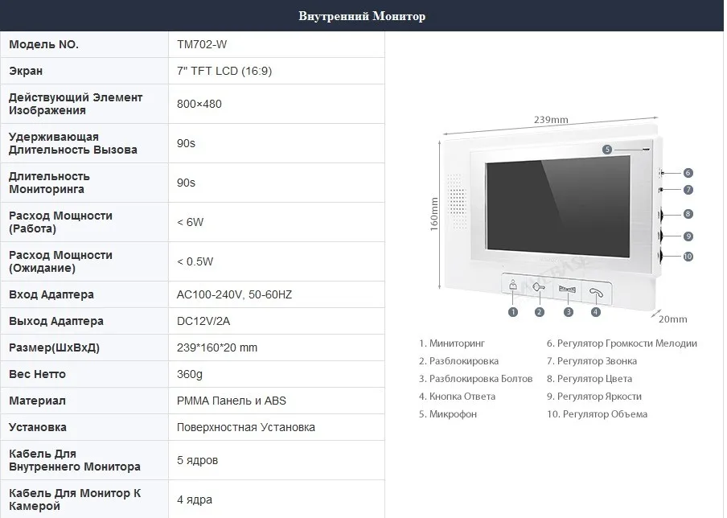Viewport: 727px width, 518px height.
Task: Click legend item '8. Регулятор Цвета'
Action: [589, 378]
